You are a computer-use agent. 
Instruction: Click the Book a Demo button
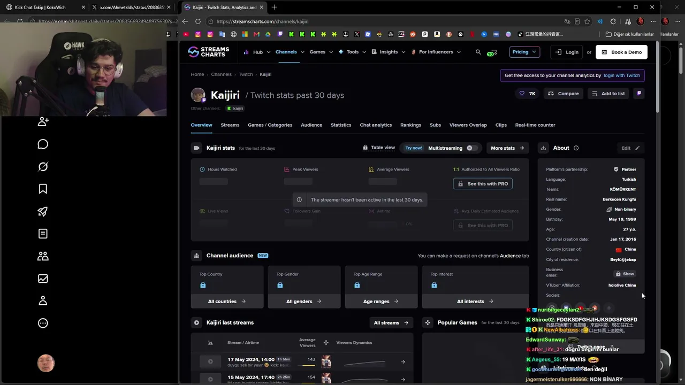[621, 52]
